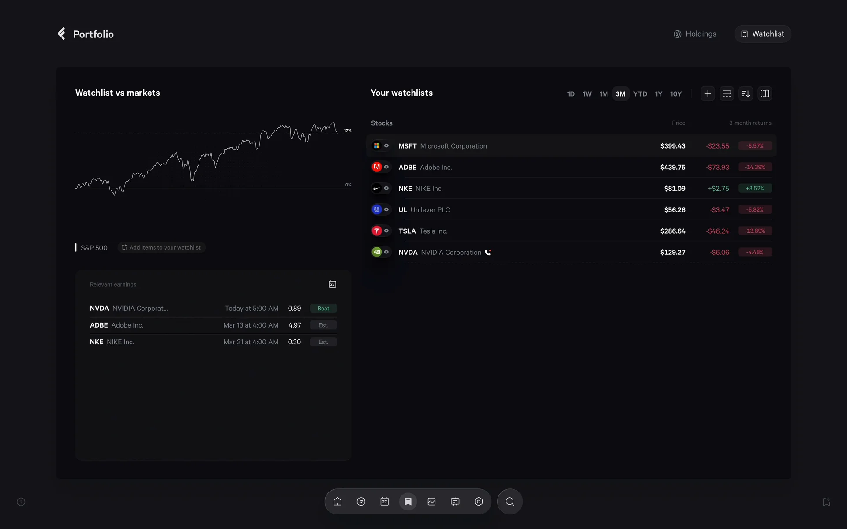Open the home icon in bottom dock
The width and height of the screenshot is (847, 529).
click(x=337, y=502)
